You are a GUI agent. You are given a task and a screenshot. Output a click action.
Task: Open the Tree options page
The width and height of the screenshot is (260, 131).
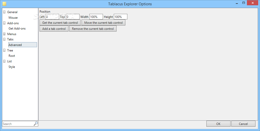[x=10, y=50]
